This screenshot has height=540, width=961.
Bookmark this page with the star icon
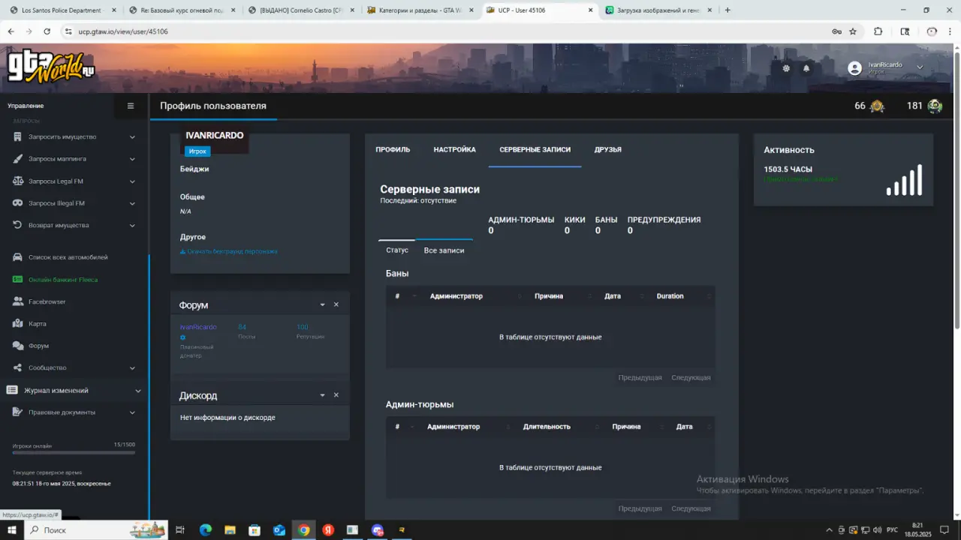click(853, 31)
